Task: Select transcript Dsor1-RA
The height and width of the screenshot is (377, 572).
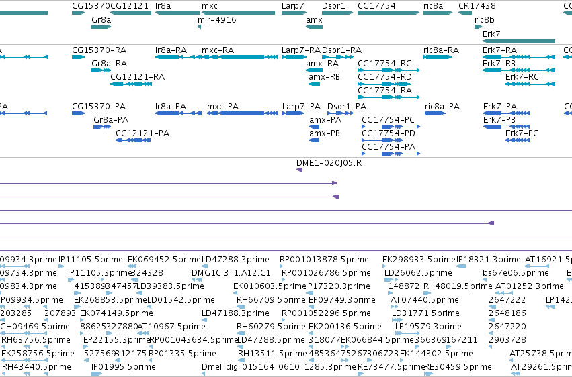Action: click(342, 50)
